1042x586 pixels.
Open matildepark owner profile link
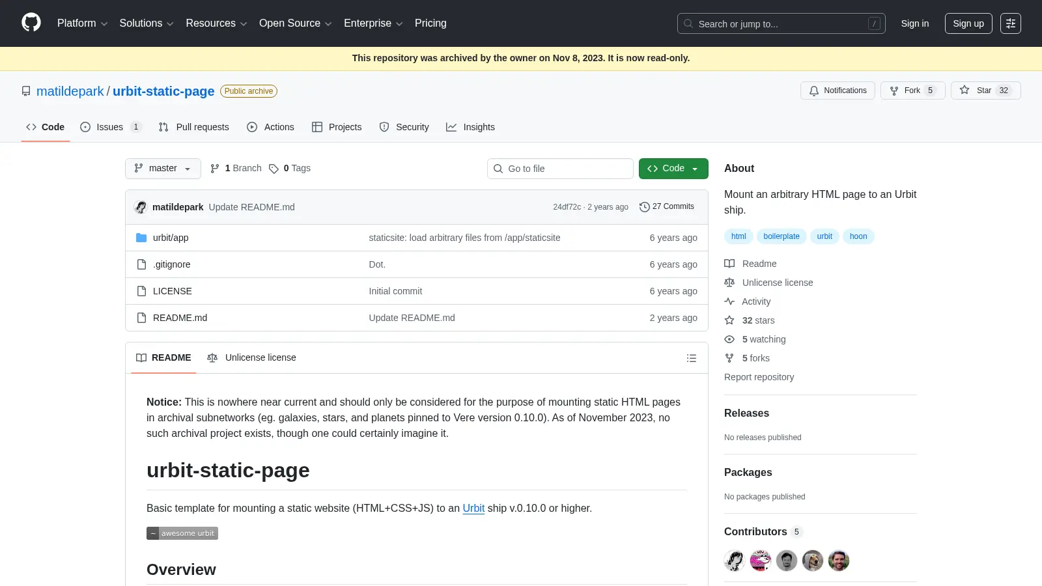tap(70, 91)
